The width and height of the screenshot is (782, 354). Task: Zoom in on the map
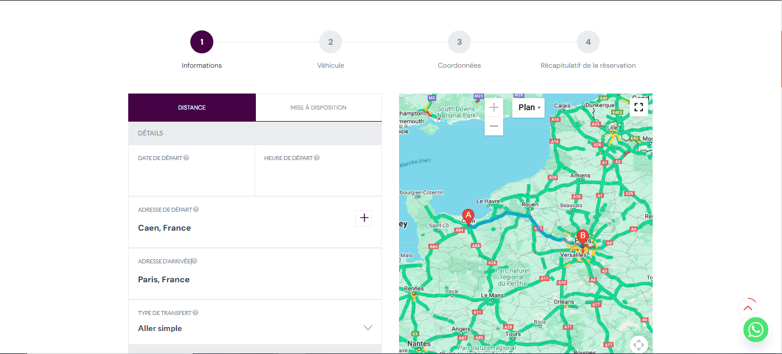pyautogui.click(x=494, y=107)
